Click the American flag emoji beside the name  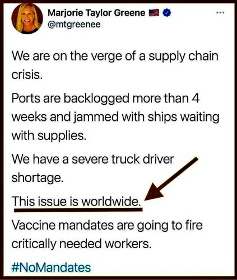point(154,13)
